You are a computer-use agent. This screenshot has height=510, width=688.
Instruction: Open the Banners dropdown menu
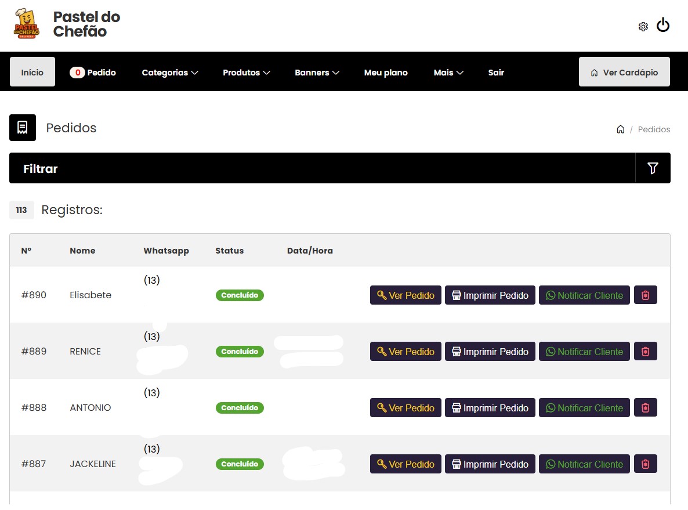[317, 73]
